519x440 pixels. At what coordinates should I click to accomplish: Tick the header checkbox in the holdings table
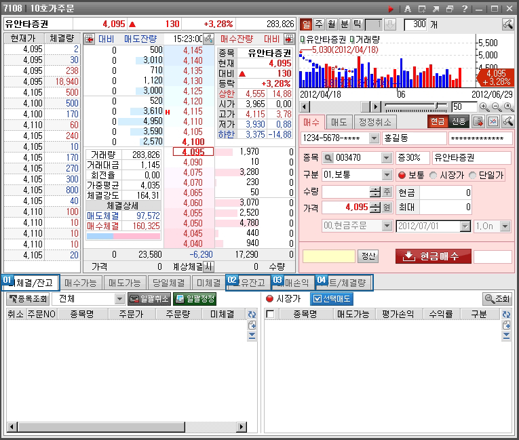tap(270, 314)
